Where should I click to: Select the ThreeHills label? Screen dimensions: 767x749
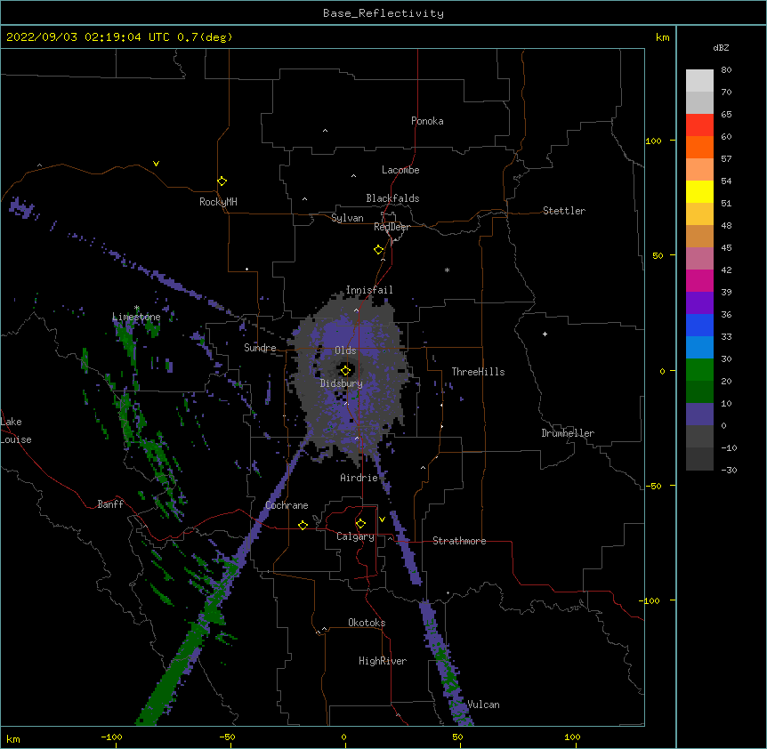(x=478, y=372)
